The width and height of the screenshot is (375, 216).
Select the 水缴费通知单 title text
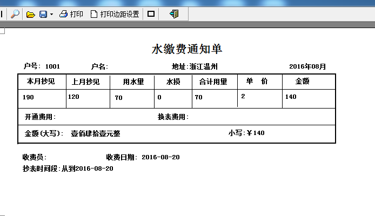(187, 49)
